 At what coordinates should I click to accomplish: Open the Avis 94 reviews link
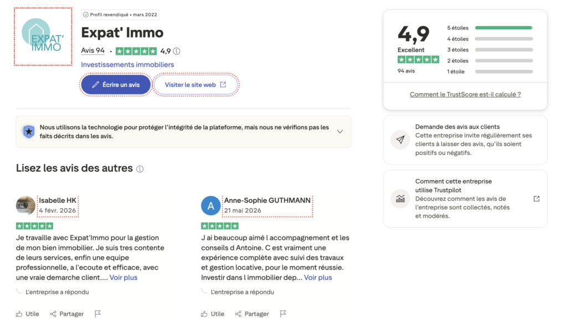(93, 50)
